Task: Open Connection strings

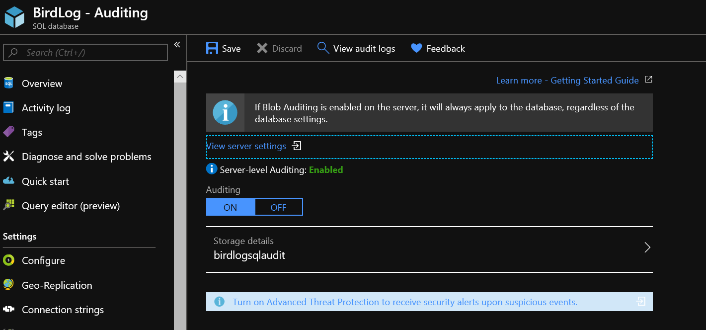Action: coord(63,310)
